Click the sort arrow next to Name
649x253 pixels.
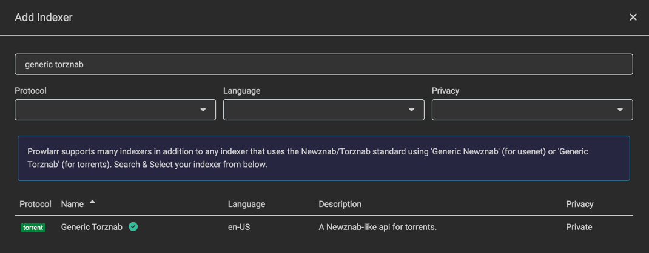click(92, 202)
